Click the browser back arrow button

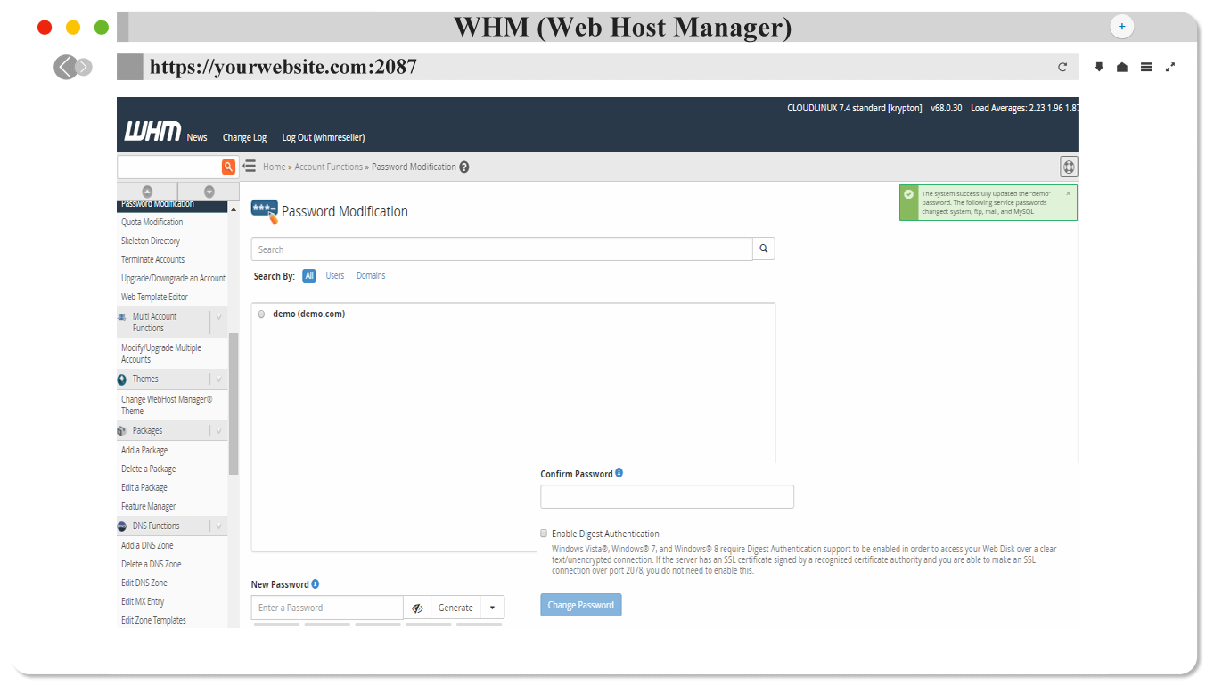[65, 67]
